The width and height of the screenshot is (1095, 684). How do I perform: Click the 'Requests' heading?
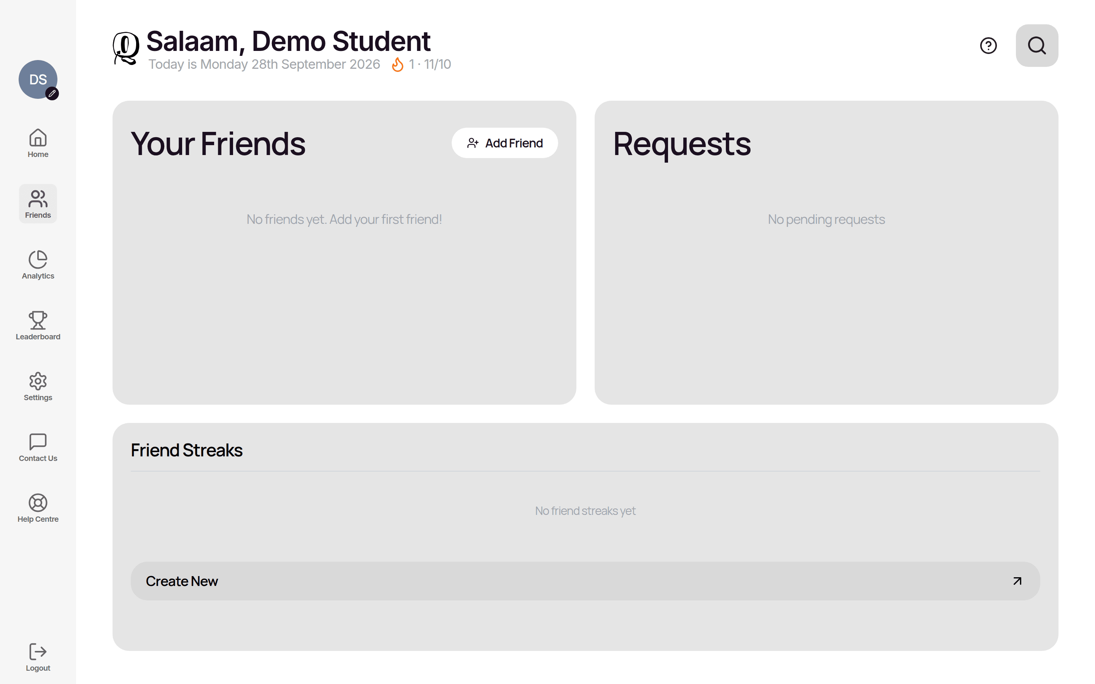tap(682, 145)
